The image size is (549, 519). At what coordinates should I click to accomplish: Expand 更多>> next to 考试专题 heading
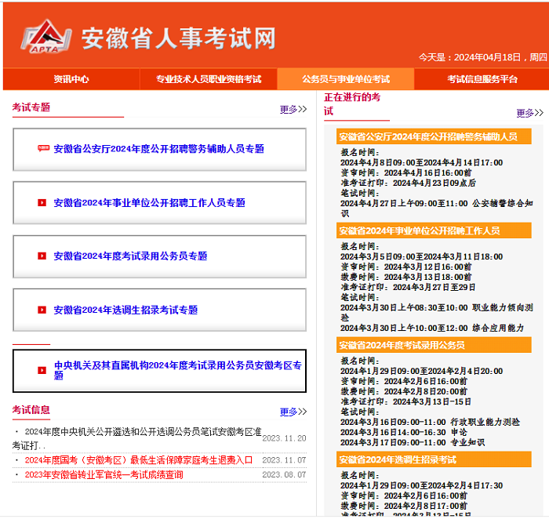click(293, 110)
